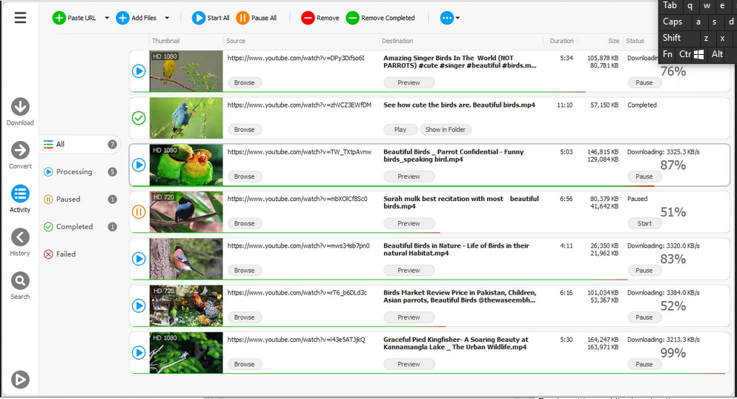Open the hamburger menu icon

point(20,18)
